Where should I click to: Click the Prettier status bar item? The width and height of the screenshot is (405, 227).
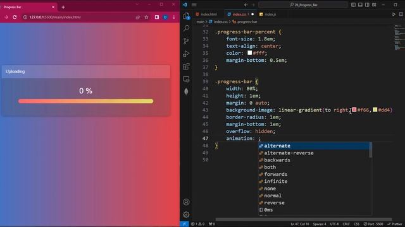point(395,224)
